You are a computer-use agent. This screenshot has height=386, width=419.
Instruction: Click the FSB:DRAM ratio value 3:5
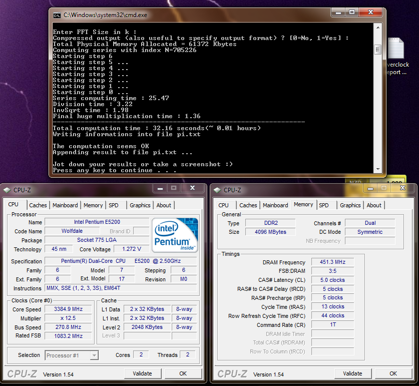pyautogui.click(x=333, y=271)
